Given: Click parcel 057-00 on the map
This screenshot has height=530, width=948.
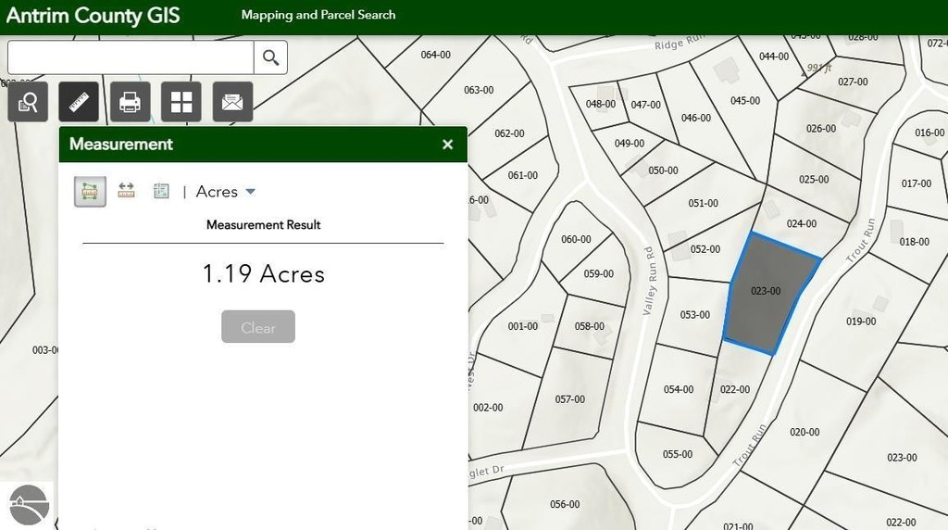Looking at the screenshot, I should coord(569,399).
